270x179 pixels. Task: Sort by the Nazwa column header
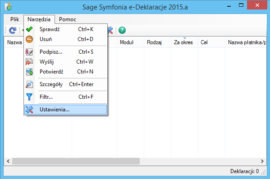14,42
